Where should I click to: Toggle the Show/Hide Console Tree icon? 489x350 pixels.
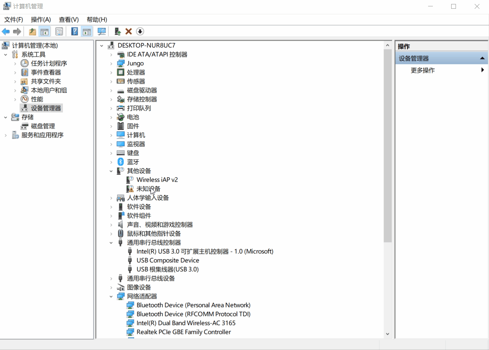pyautogui.click(x=45, y=31)
